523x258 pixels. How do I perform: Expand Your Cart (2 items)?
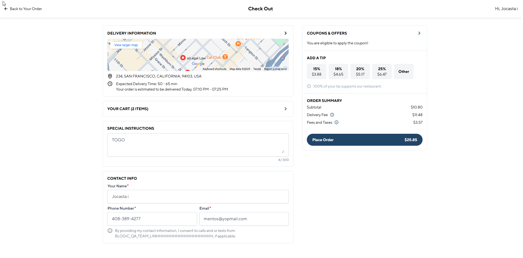(x=286, y=109)
